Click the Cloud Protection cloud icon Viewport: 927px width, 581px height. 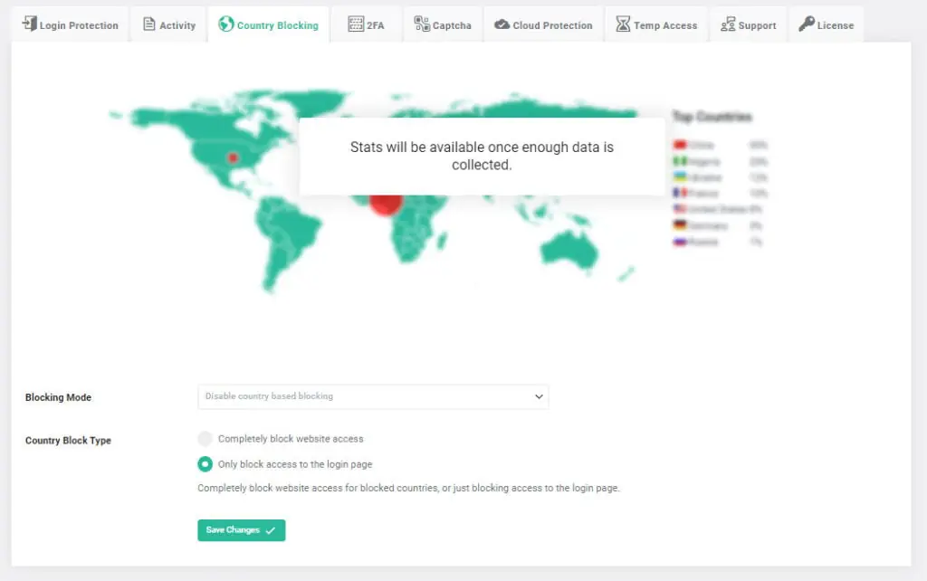[502, 25]
